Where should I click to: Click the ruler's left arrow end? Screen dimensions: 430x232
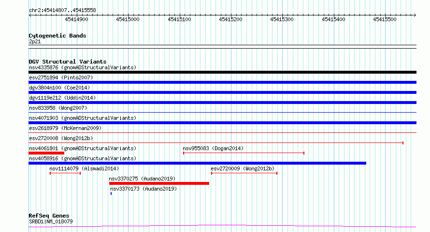pos(30,15)
